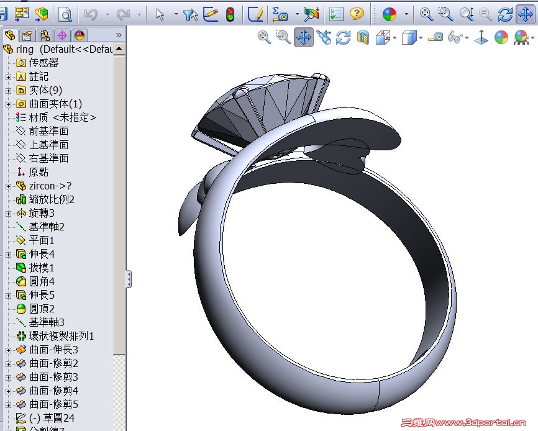Switch to the PropertyManager tab

pos(27,35)
